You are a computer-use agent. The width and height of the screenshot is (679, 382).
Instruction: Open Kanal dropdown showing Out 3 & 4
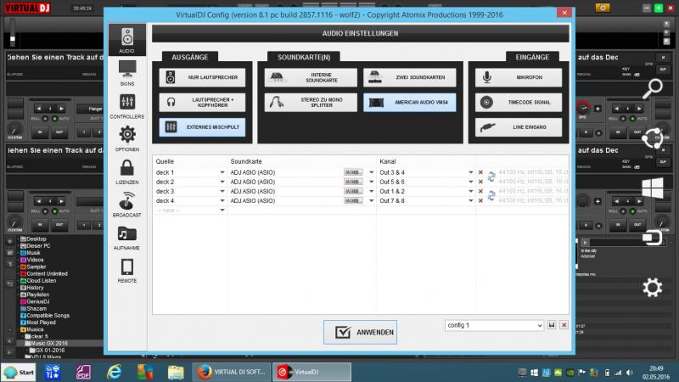pos(471,172)
